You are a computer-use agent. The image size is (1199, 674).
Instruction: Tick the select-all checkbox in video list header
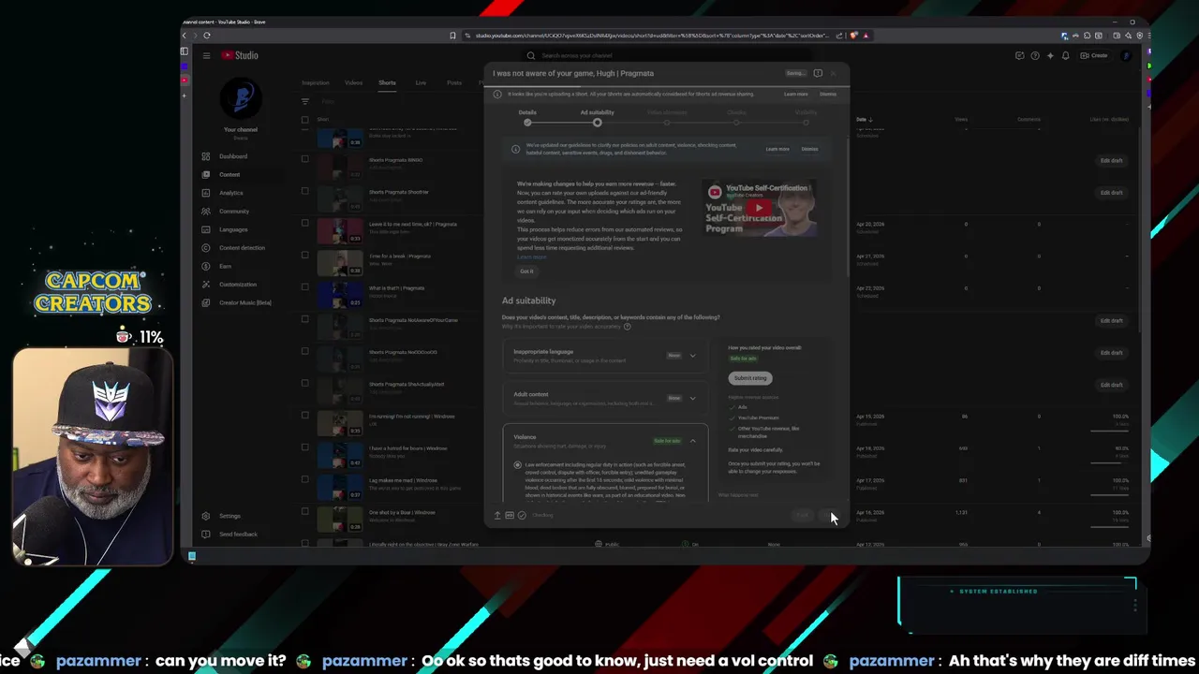coord(304,120)
